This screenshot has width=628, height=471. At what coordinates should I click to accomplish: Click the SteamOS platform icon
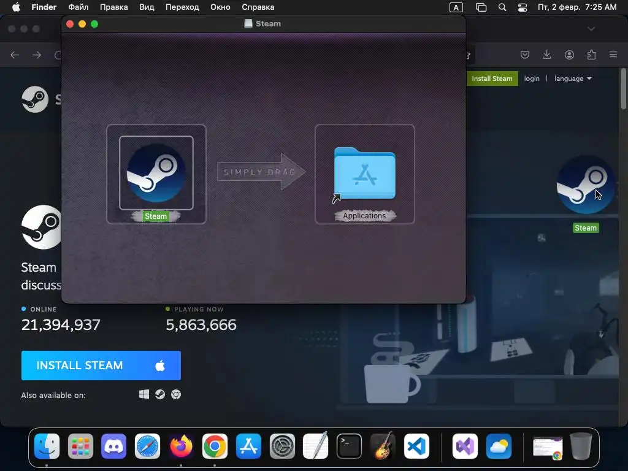click(160, 394)
